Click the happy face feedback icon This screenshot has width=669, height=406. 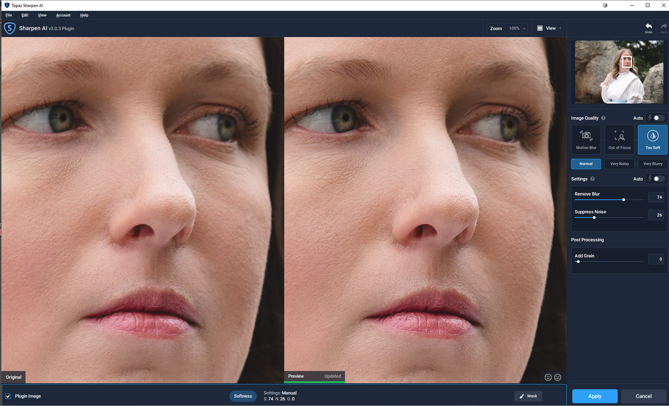coord(548,377)
